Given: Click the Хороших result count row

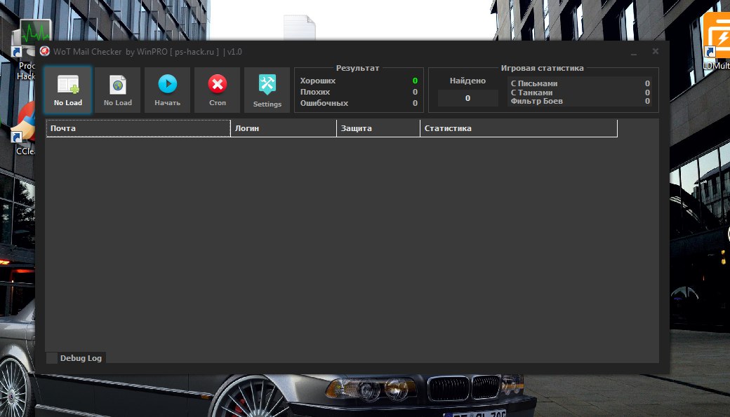Looking at the screenshot, I should (358, 81).
